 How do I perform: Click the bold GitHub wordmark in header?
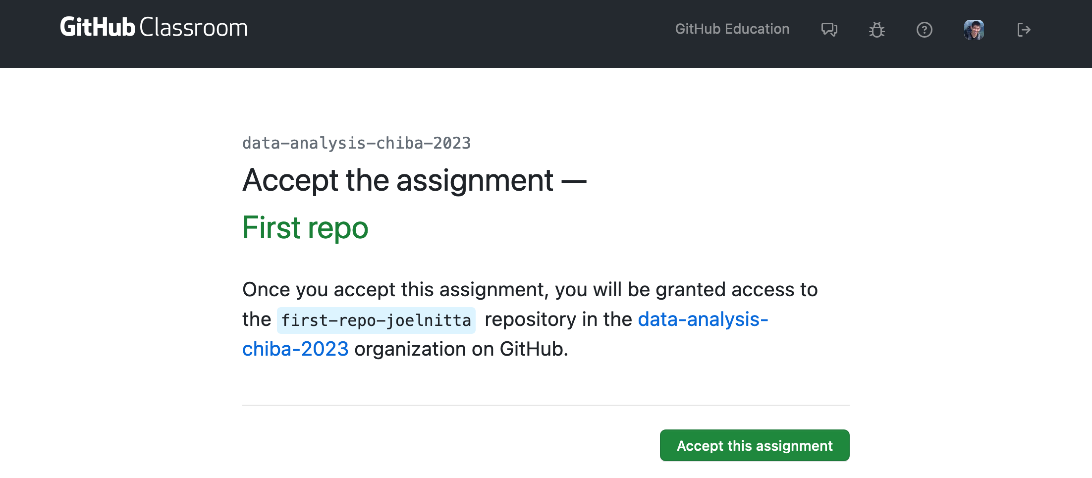[x=98, y=28]
